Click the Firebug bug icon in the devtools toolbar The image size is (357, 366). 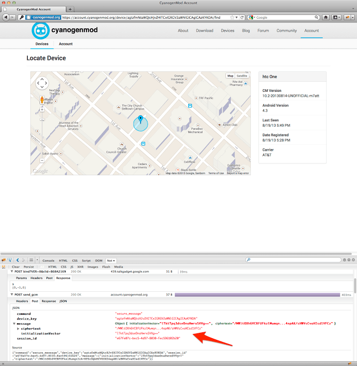tap(4, 260)
